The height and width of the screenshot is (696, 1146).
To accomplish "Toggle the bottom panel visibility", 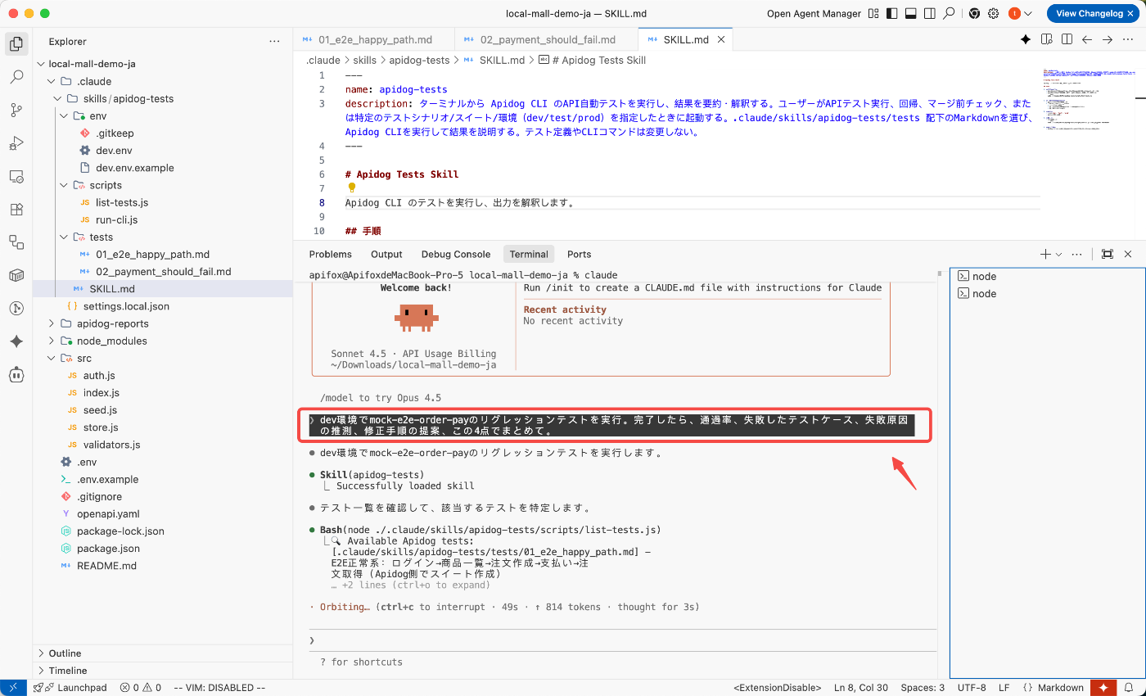I will click(x=910, y=13).
